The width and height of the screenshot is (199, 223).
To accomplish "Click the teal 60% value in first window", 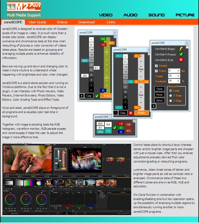I will [x=85, y=61].
